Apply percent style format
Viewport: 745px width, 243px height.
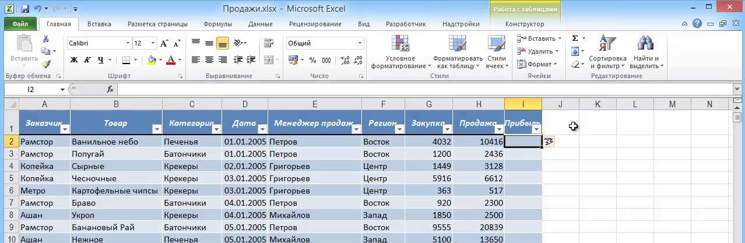312,59
